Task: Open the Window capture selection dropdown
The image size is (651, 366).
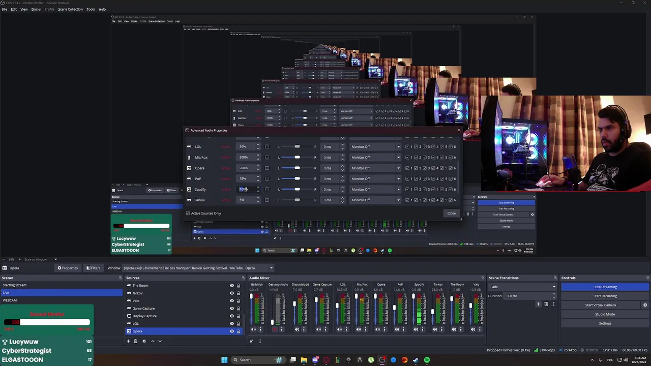Action: [x=198, y=268]
